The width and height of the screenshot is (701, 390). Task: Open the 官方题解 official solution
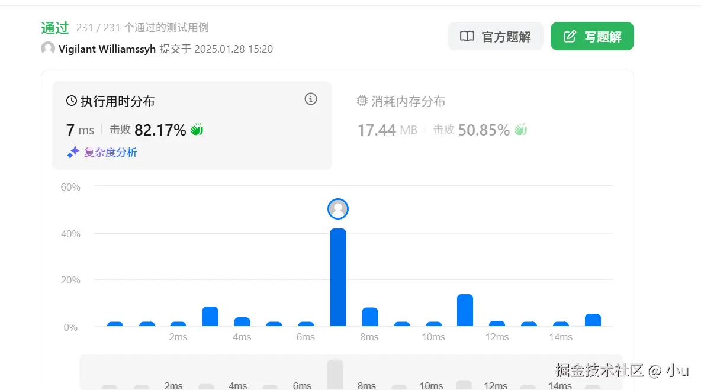tap(496, 36)
